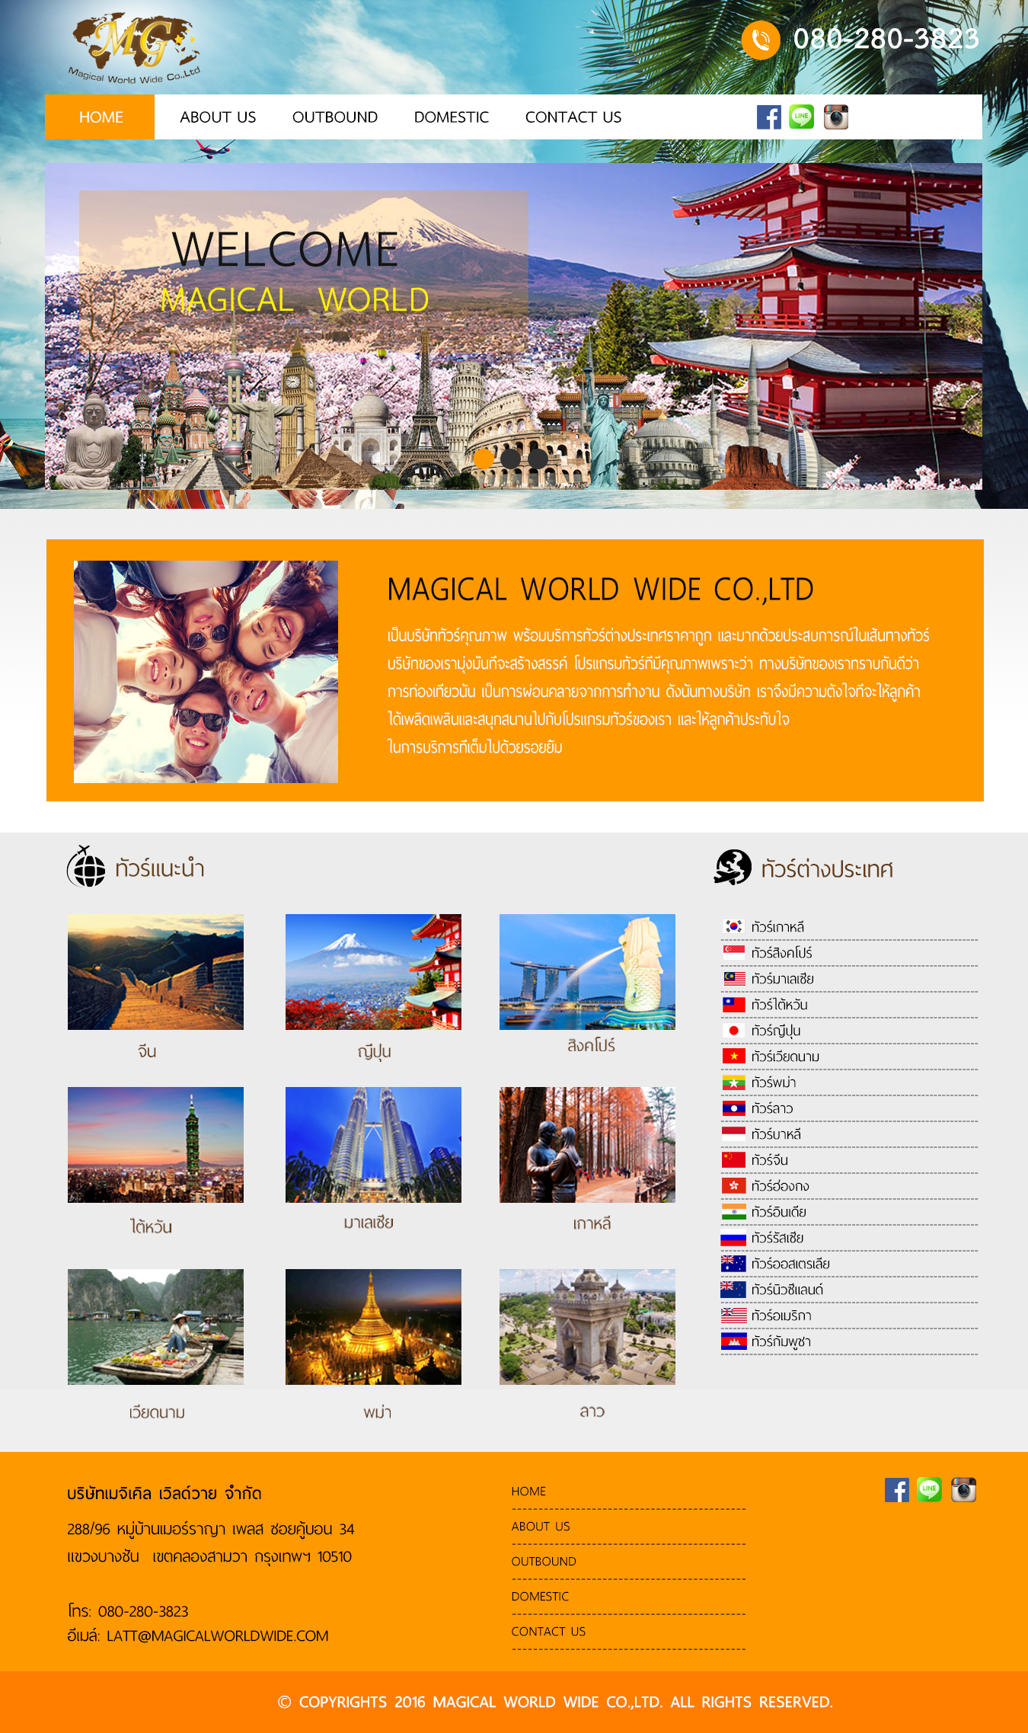Click the Singapore flag icon
Image resolution: width=1028 pixels, height=1733 pixels.
click(733, 953)
